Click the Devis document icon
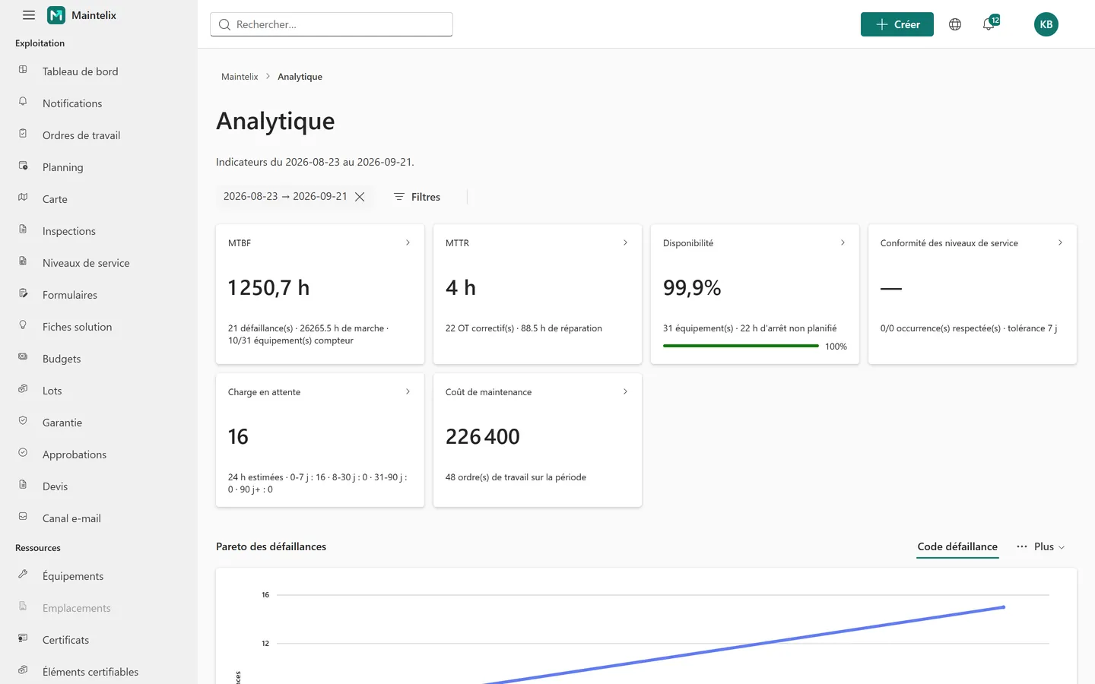1095x684 pixels. [23, 485]
